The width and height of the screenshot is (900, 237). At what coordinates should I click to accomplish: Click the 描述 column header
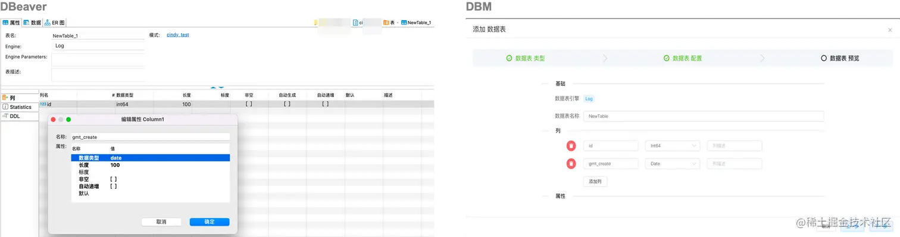(x=388, y=95)
